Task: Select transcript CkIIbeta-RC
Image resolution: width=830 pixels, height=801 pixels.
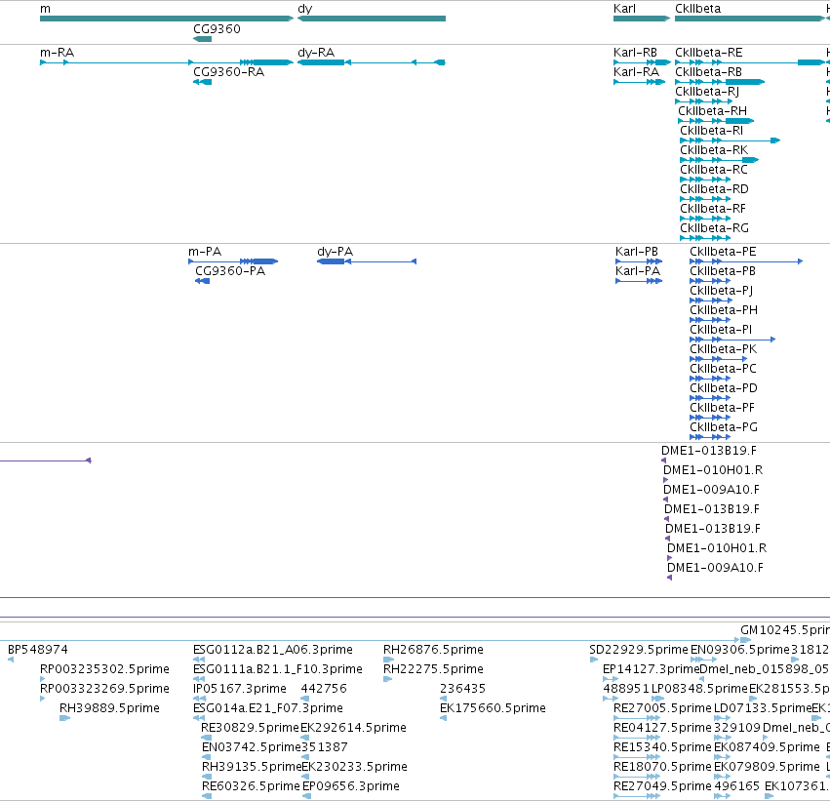Action: pos(714,170)
